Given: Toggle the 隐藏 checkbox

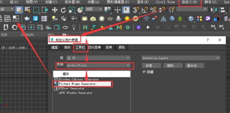Looking at the screenshot, I should coord(144,72).
